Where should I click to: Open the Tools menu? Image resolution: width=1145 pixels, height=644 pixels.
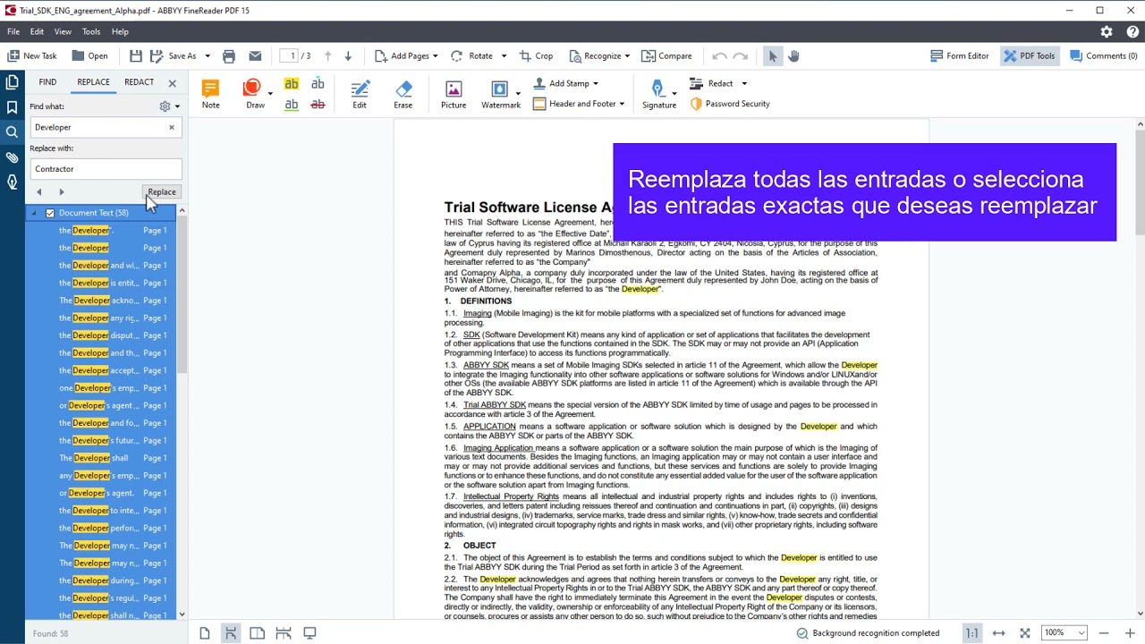coord(91,31)
